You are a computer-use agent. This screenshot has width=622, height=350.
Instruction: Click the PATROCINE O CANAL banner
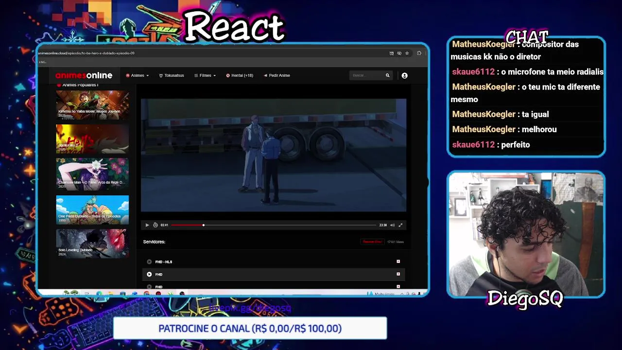point(250,329)
